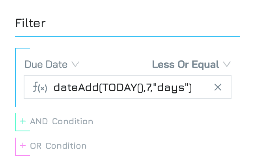Open the chevron beside Less Or Equal
Screen dimensions: 254x168
pos(227,64)
